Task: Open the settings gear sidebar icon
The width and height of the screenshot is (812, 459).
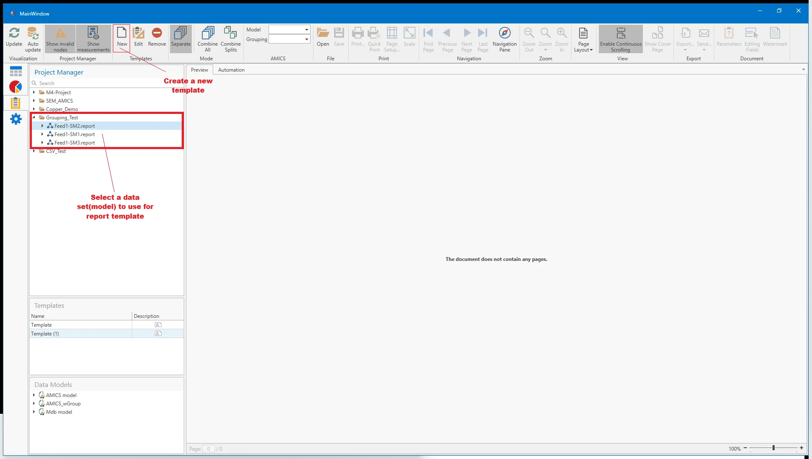Action: (x=16, y=119)
